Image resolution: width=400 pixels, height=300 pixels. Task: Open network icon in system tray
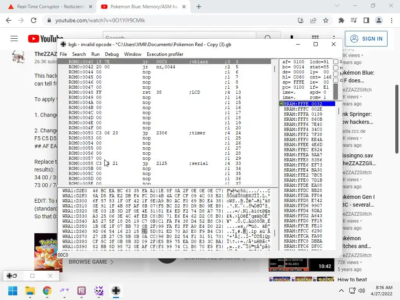click(352, 291)
